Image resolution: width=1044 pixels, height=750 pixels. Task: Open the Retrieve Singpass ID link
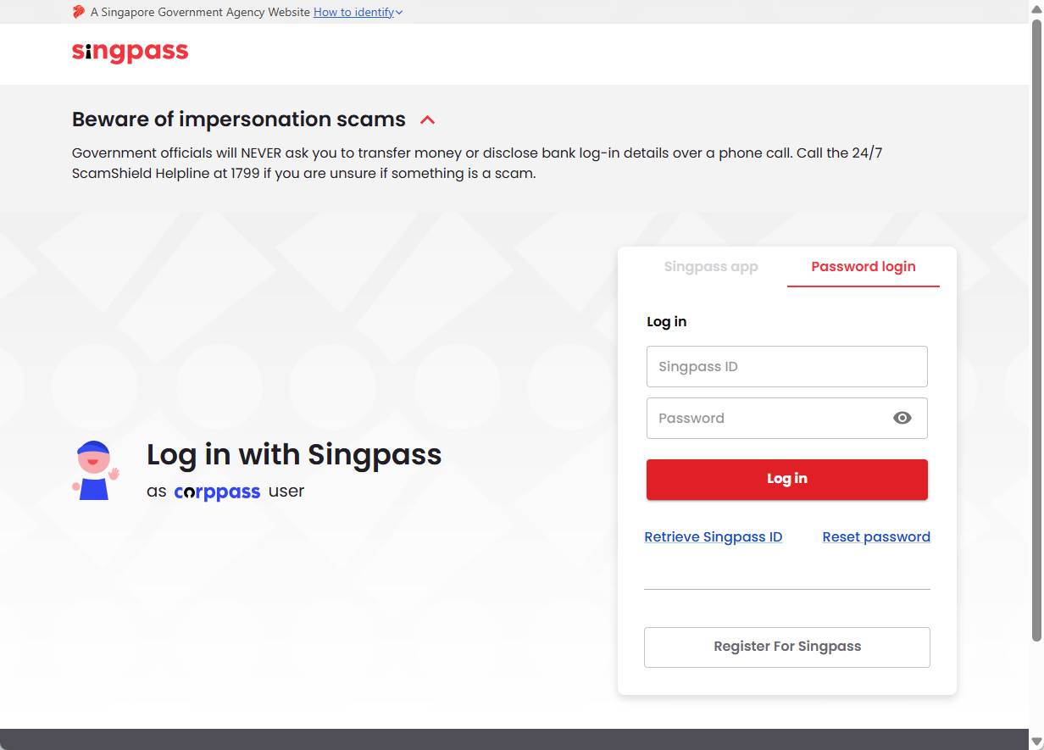(714, 537)
